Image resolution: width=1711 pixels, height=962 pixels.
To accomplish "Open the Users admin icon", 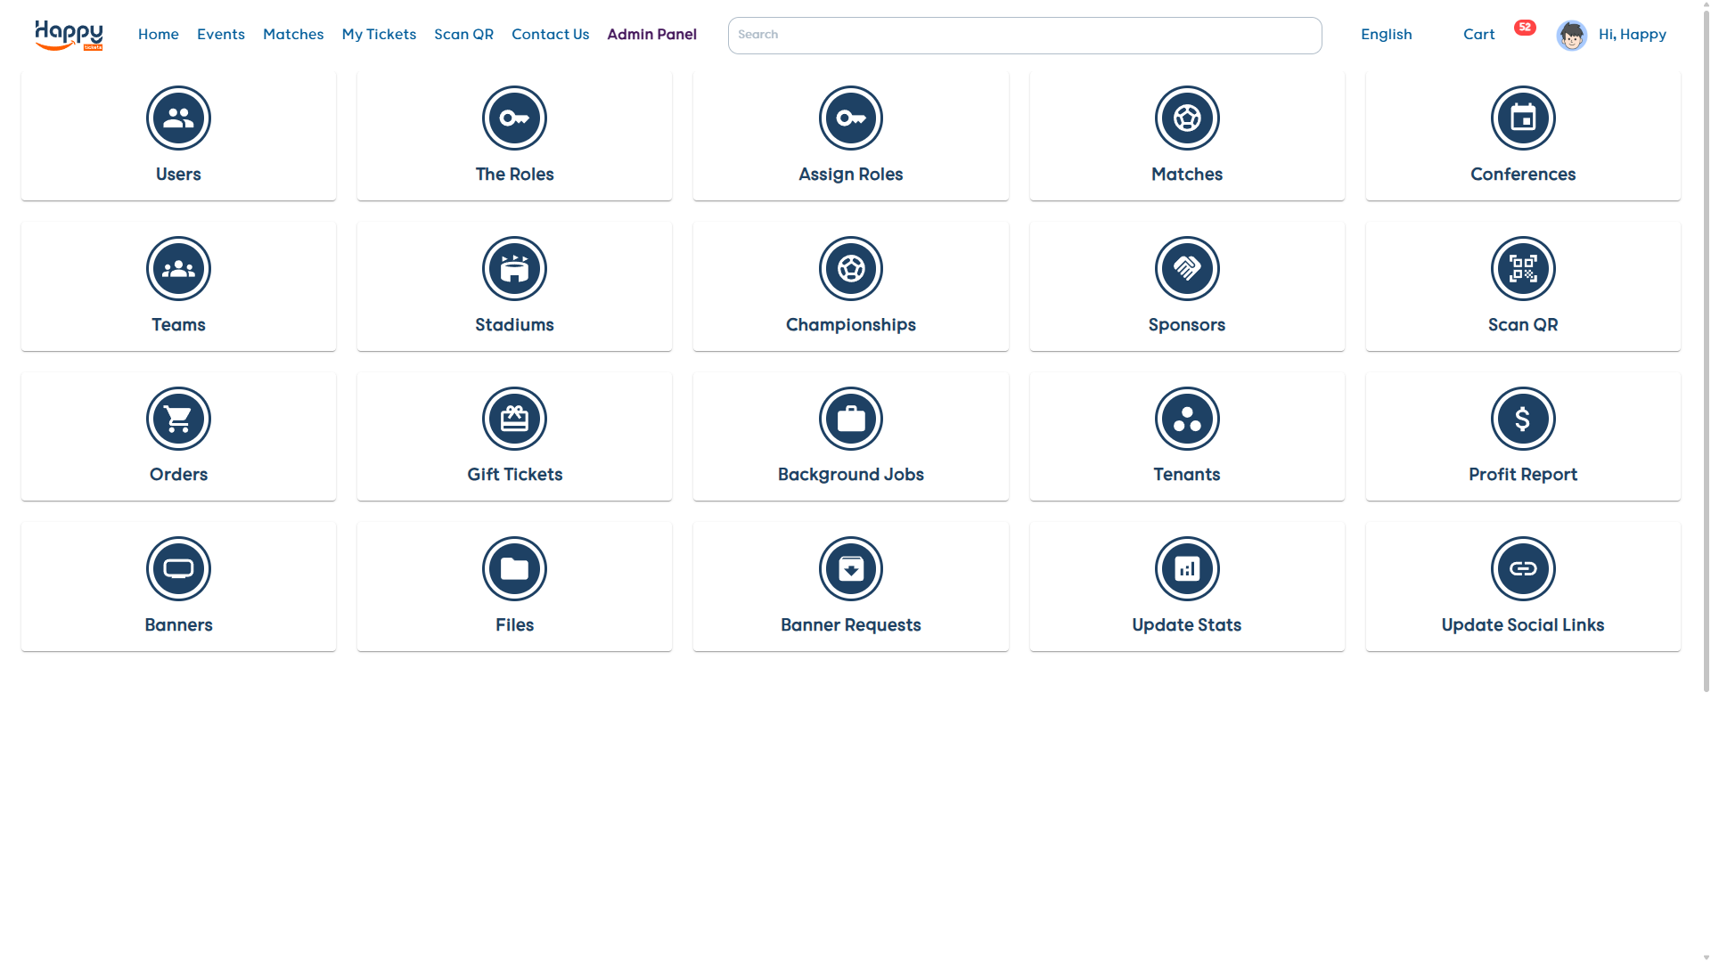I will 178,118.
